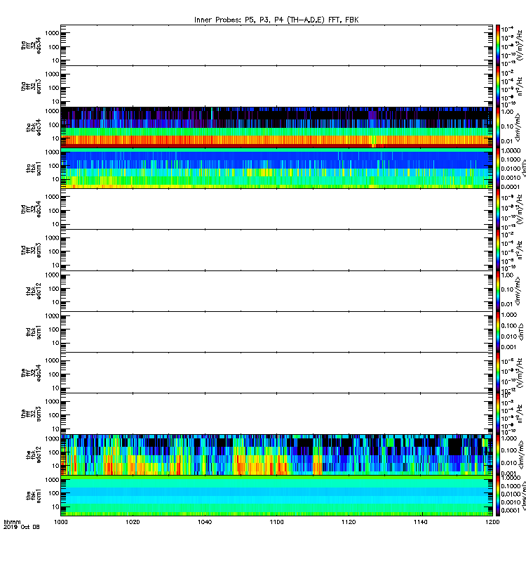Image resolution: width=526 pixels, height=562 pixels.
Task: Click the empty thd fbk edc12 plot panel
Action: pos(276,291)
